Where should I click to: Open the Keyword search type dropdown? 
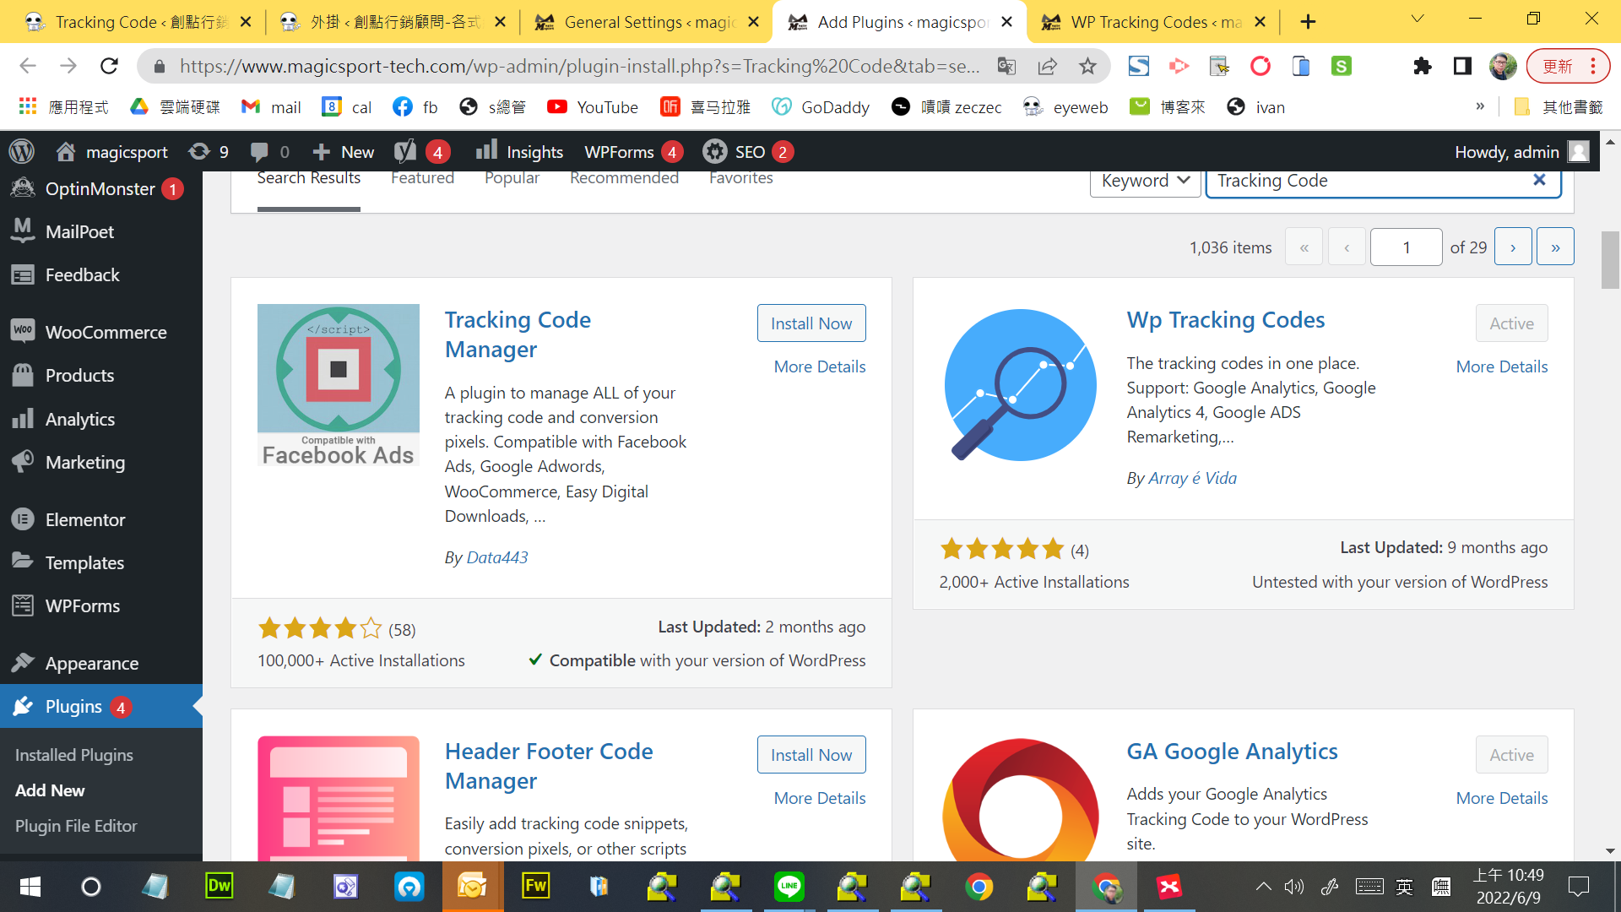click(x=1145, y=181)
